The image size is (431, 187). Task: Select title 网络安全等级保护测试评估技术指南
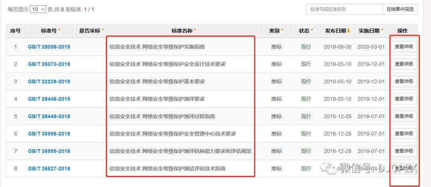[184, 169]
